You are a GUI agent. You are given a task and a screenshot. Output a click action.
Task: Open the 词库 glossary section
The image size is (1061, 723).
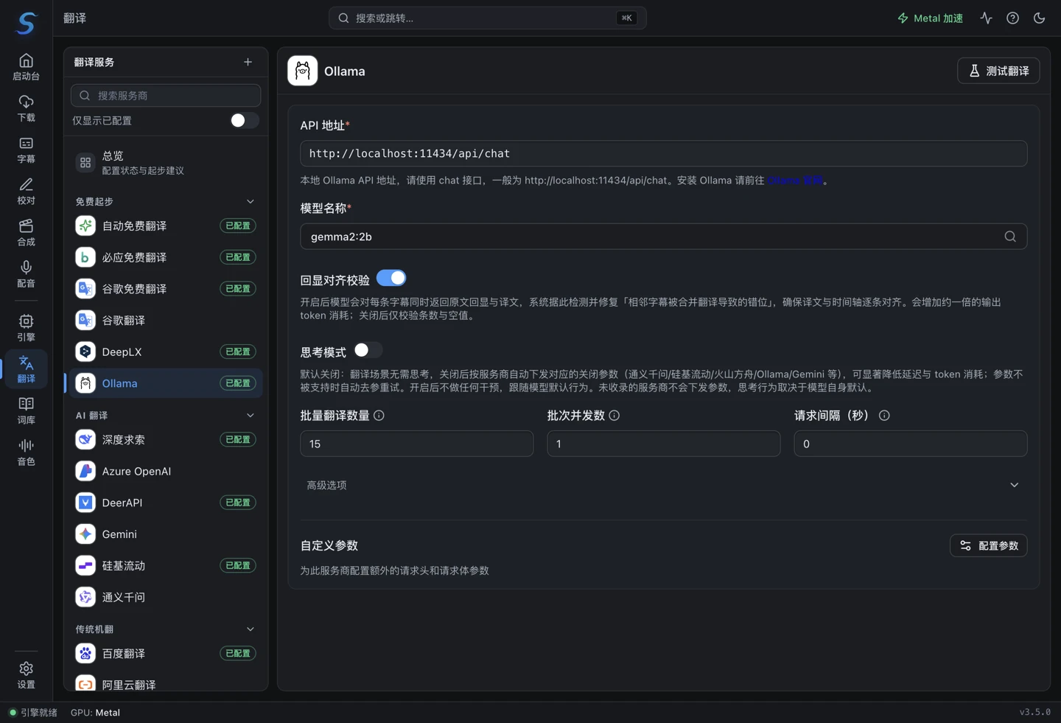coord(26,411)
